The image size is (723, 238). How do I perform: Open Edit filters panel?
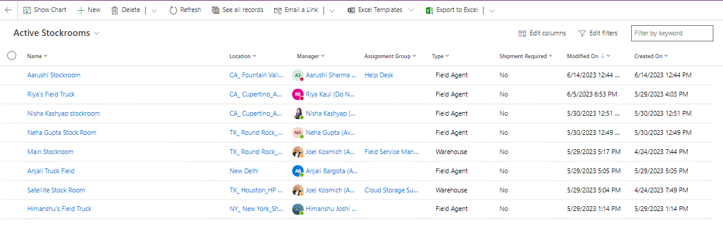coord(598,33)
